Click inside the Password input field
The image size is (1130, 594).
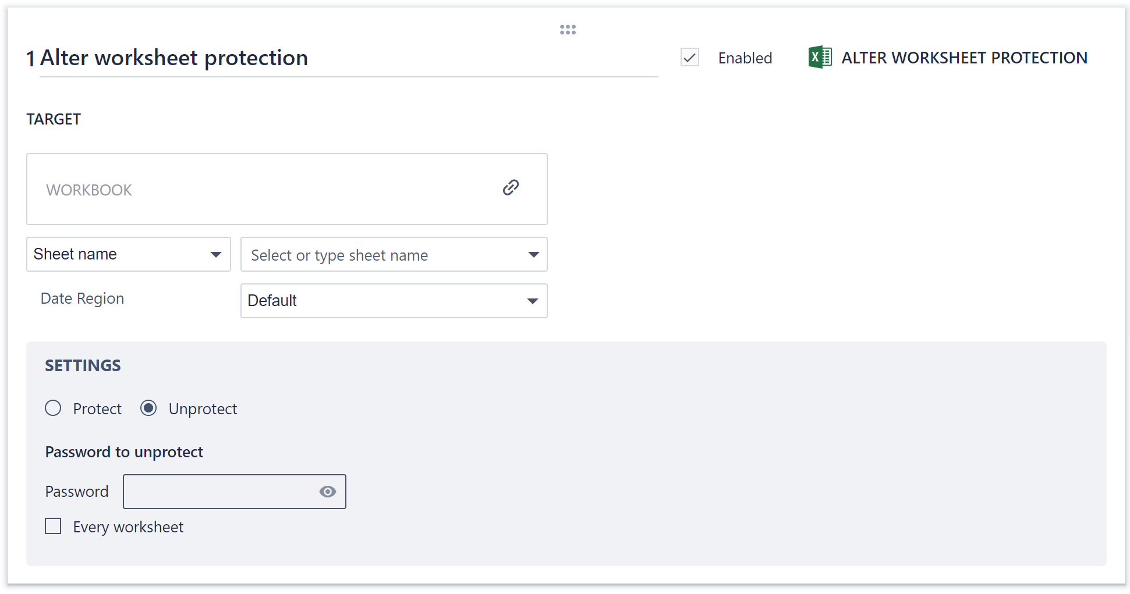pyautogui.click(x=221, y=492)
